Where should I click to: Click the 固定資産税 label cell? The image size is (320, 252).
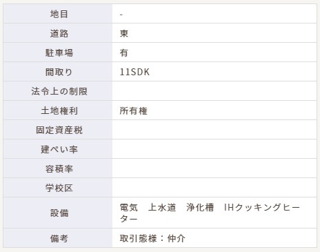pyautogui.click(x=58, y=130)
